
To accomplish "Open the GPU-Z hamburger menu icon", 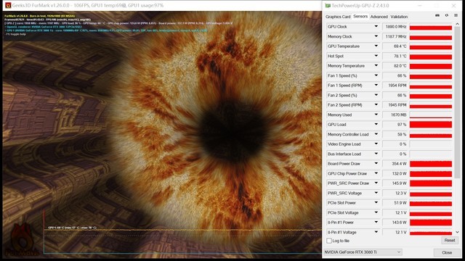I will [x=456, y=15].
